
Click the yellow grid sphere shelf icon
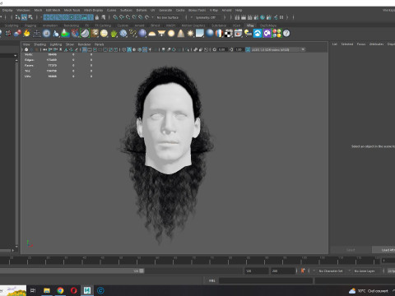pos(104,34)
